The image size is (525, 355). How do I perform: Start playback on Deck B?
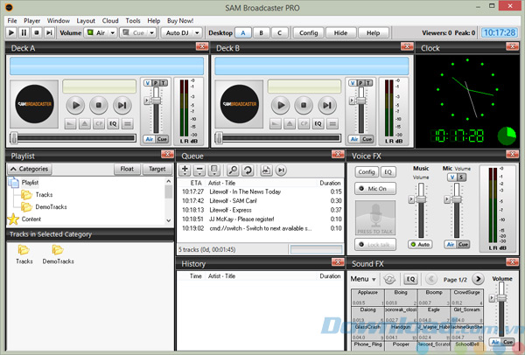click(281, 105)
